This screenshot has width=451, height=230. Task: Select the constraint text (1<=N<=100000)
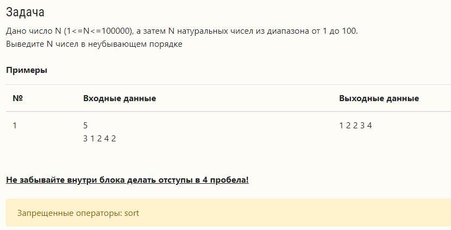pos(98,31)
